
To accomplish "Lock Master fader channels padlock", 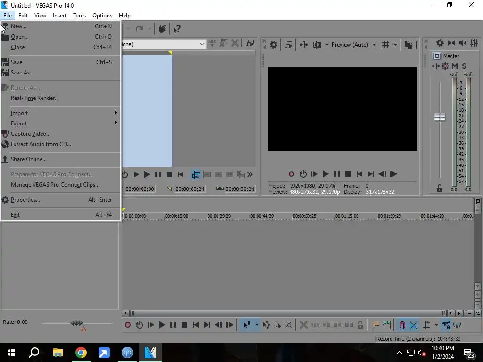I will point(440,189).
